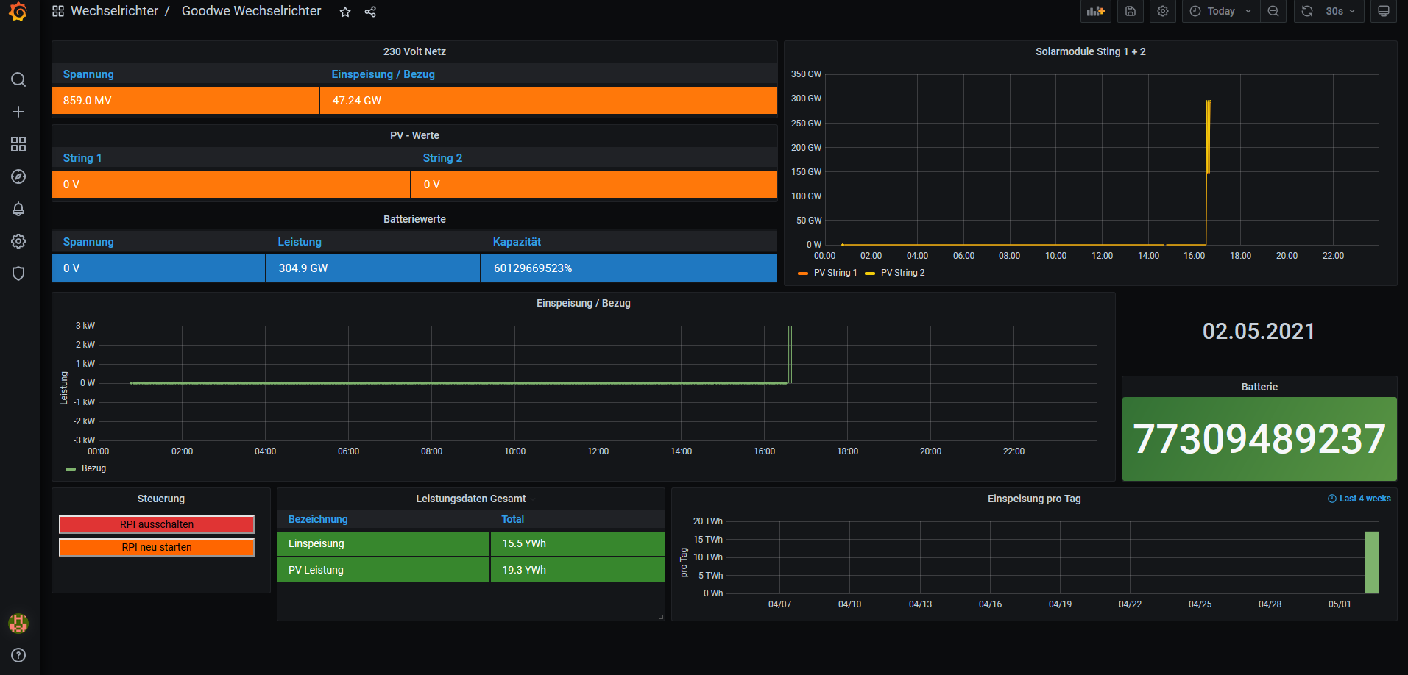This screenshot has width=1408, height=675.
Task: Open the Leistungsdaten Gesamt panel title menu
Action: coord(470,499)
